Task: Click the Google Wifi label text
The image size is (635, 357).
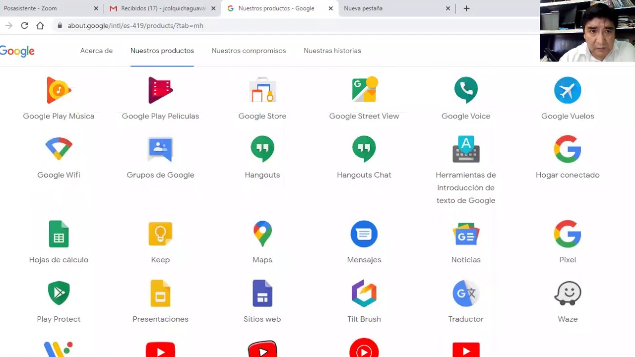Action: (x=59, y=175)
